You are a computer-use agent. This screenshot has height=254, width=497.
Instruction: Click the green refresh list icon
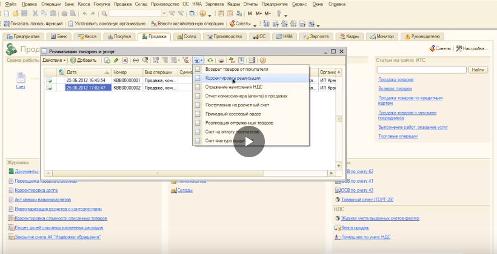pyautogui.click(x=210, y=60)
